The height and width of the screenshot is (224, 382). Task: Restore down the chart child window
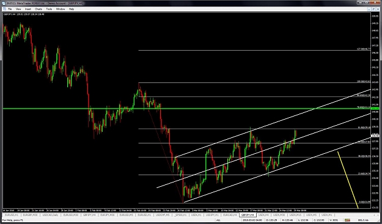coord(373,9)
